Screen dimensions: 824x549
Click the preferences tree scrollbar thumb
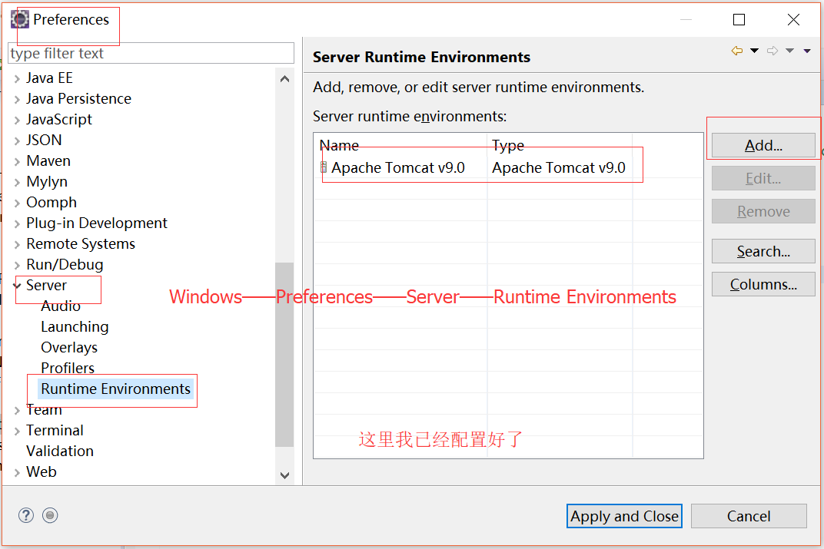[285, 354]
